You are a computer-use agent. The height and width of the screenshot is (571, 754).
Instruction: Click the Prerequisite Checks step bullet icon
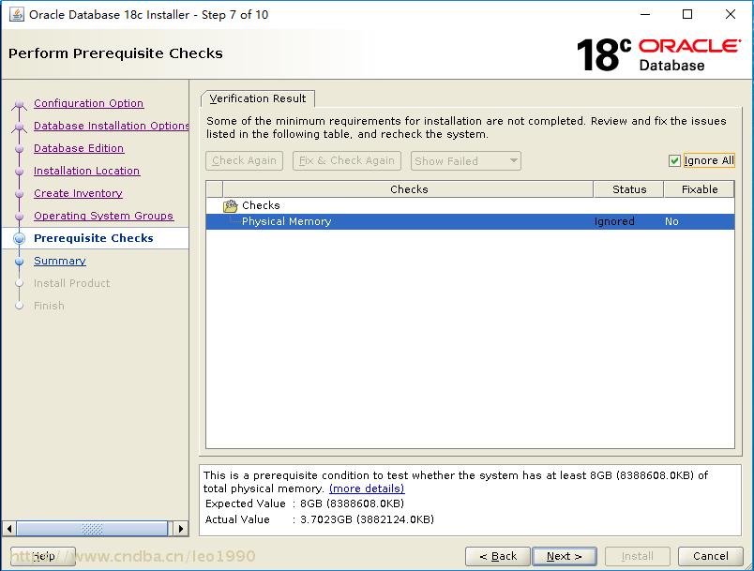click(20, 238)
